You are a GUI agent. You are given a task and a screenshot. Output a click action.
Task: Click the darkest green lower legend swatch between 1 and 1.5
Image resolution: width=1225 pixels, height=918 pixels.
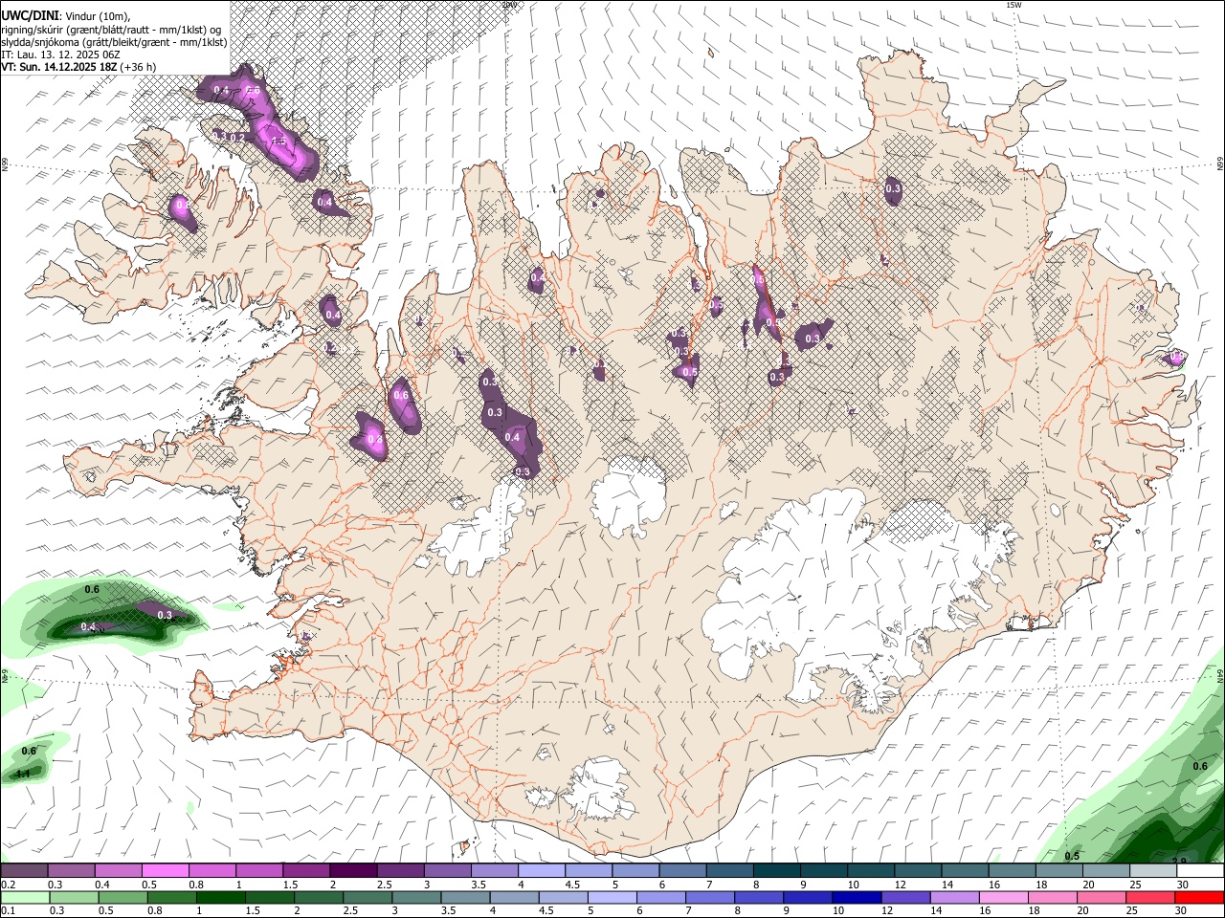point(220,898)
